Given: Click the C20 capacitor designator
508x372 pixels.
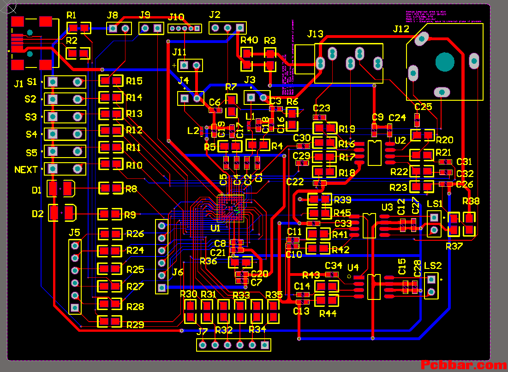Looking at the screenshot, I should [x=259, y=274].
